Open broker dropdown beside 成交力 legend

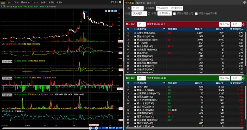(7, 95)
